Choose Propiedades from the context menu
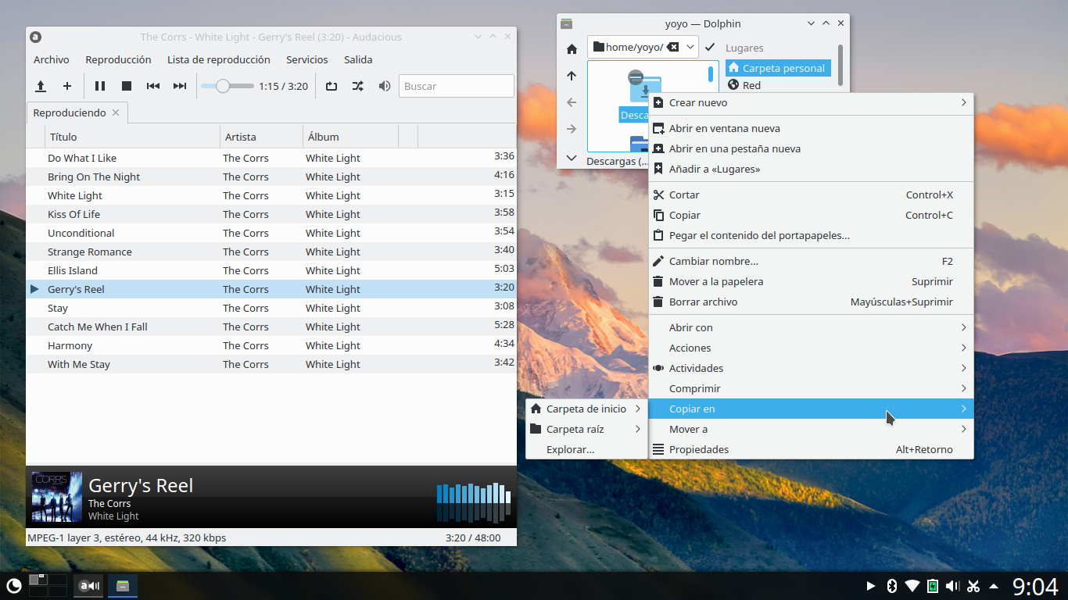1068x600 pixels. 698,449
